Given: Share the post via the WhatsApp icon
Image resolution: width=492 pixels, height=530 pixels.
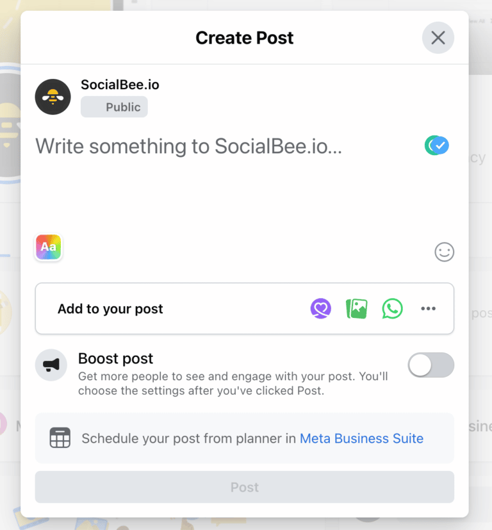Looking at the screenshot, I should tap(392, 308).
